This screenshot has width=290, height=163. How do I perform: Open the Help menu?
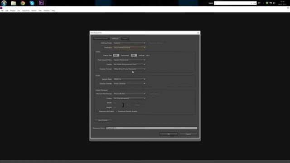pyautogui.click(x=53, y=11)
